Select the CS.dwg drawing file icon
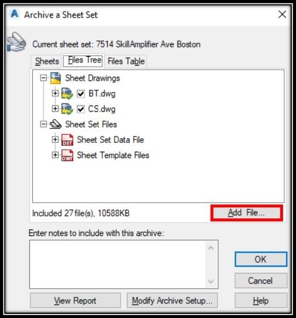296x318 pixels. [67, 109]
